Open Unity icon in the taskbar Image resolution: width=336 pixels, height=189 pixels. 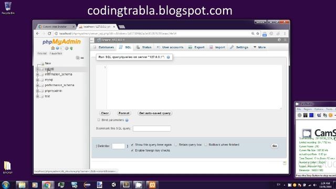pos(113,185)
